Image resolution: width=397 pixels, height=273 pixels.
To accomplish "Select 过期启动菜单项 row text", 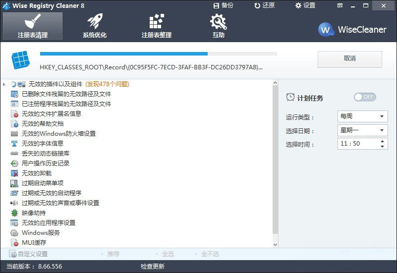I will tap(43, 183).
